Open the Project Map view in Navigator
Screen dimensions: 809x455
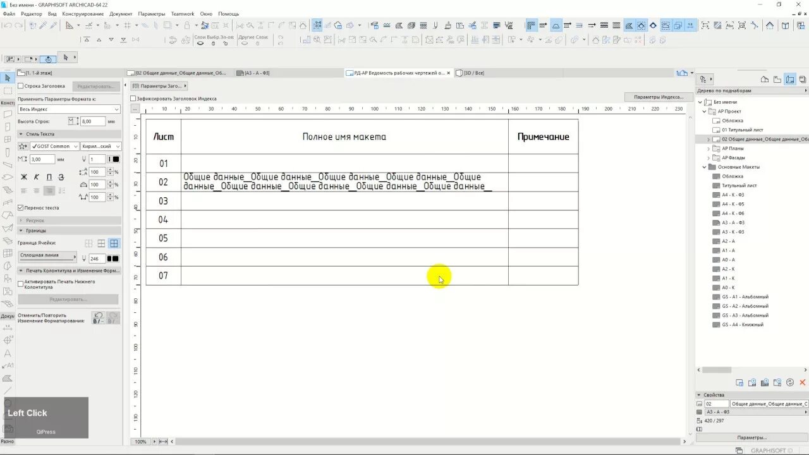click(x=765, y=80)
